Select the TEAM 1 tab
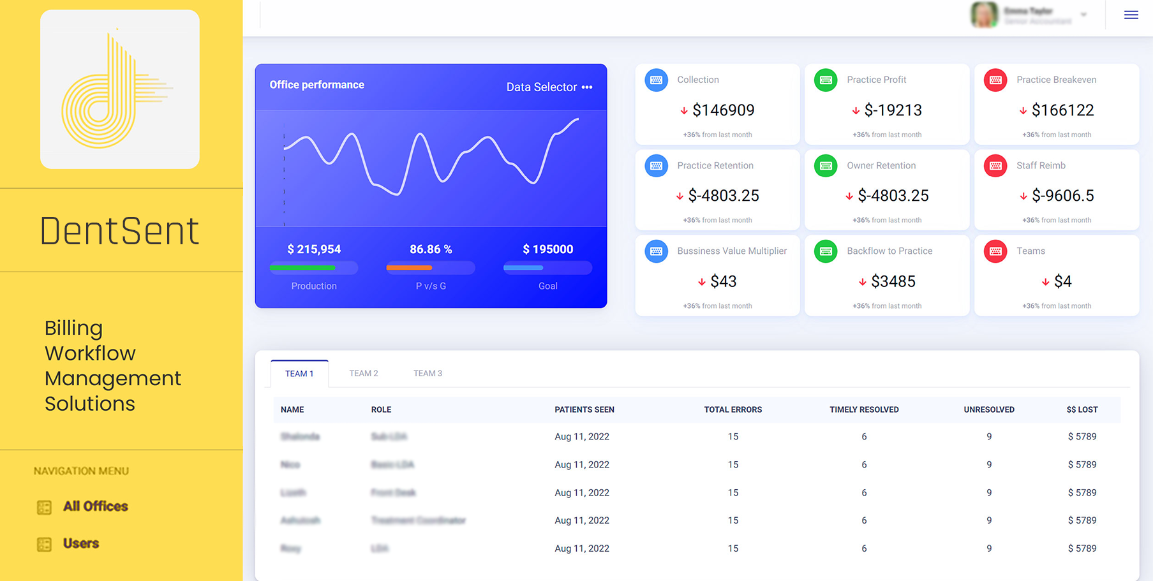The height and width of the screenshot is (581, 1153). [299, 374]
